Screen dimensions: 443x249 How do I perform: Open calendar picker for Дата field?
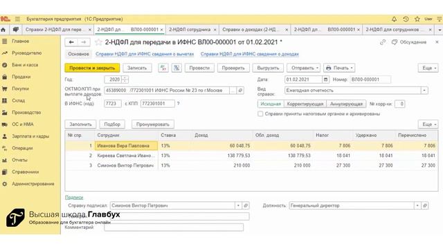pyautogui.click(x=325, y=80)
